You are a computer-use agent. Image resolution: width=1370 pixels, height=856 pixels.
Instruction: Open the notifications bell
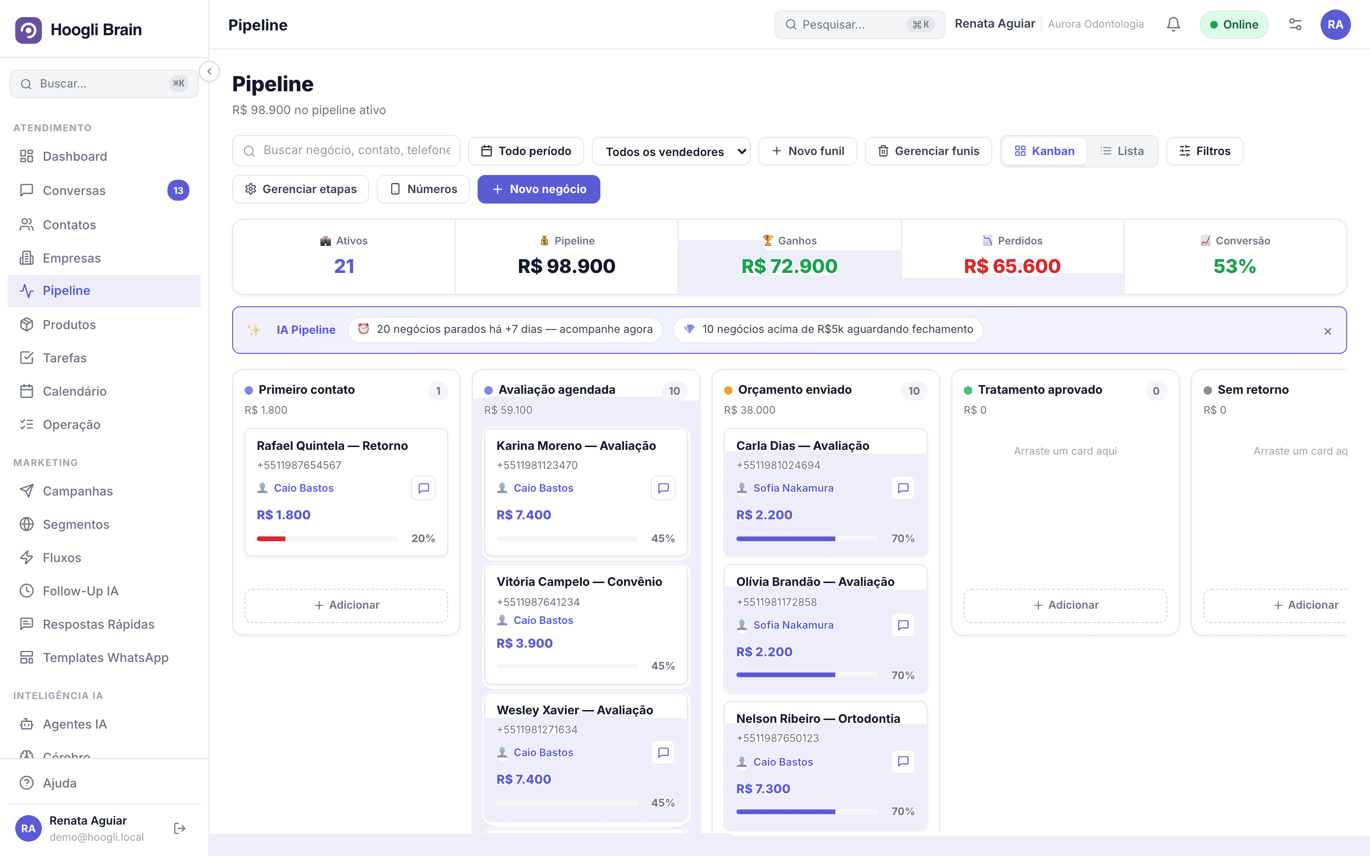(1173, 24)
